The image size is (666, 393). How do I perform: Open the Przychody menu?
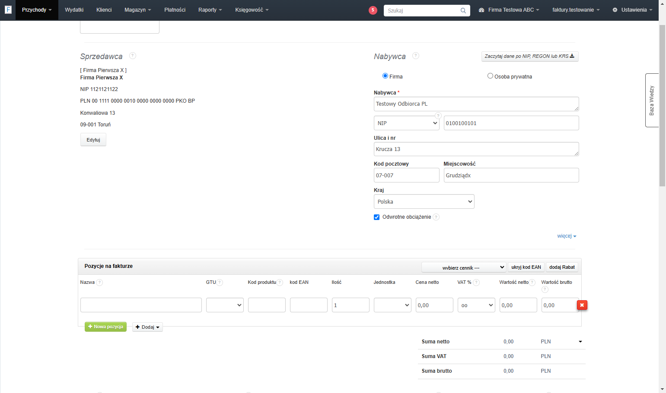[37, 10]
